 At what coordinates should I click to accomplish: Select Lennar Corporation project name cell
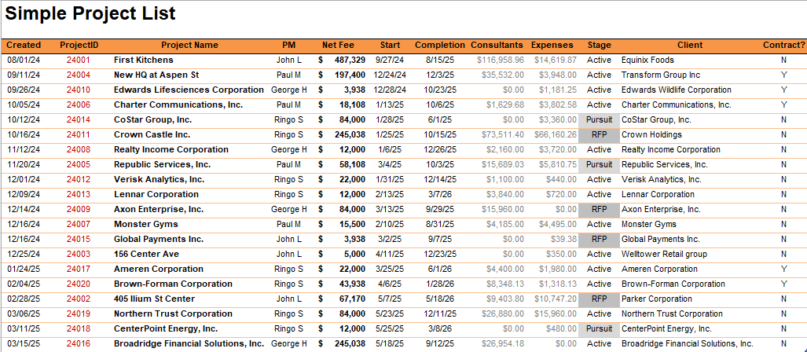pyautogui.click(x=156, y=195)
